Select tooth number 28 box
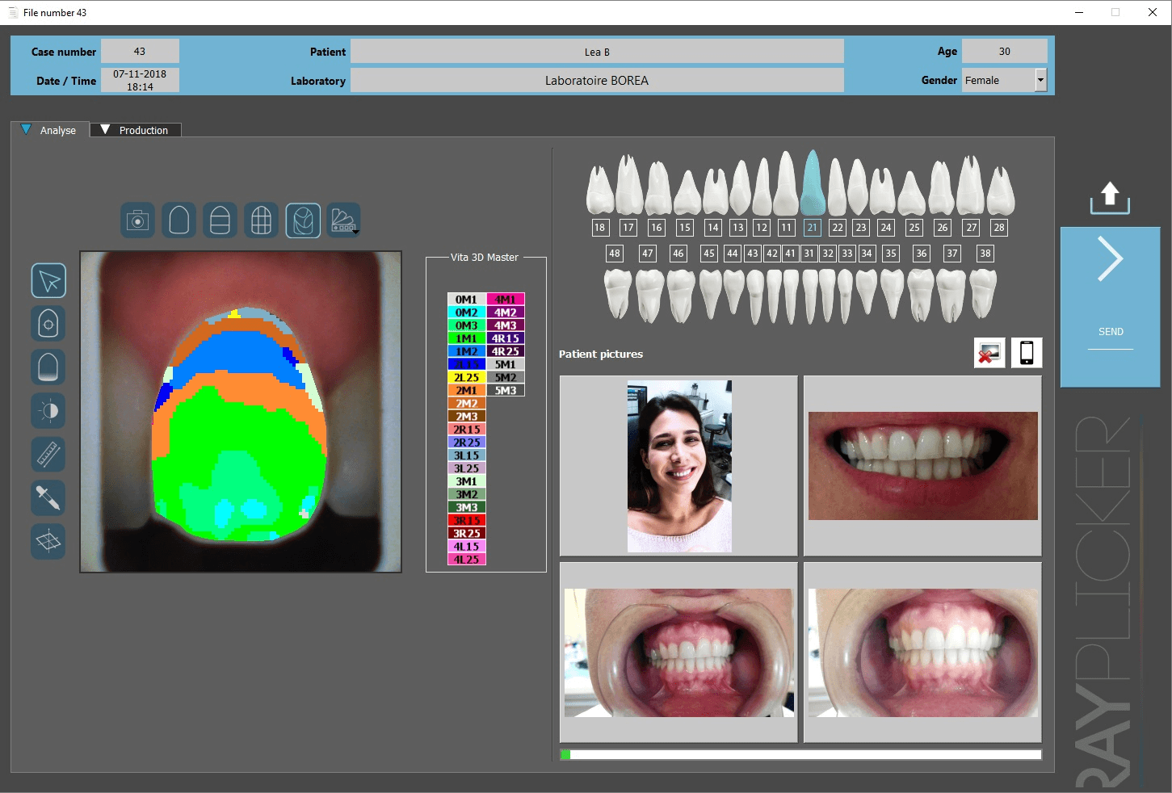The width and height of the screenshot is (1172, 793). click(x=999, y=228)
